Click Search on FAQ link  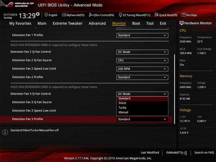pos(204,153)
